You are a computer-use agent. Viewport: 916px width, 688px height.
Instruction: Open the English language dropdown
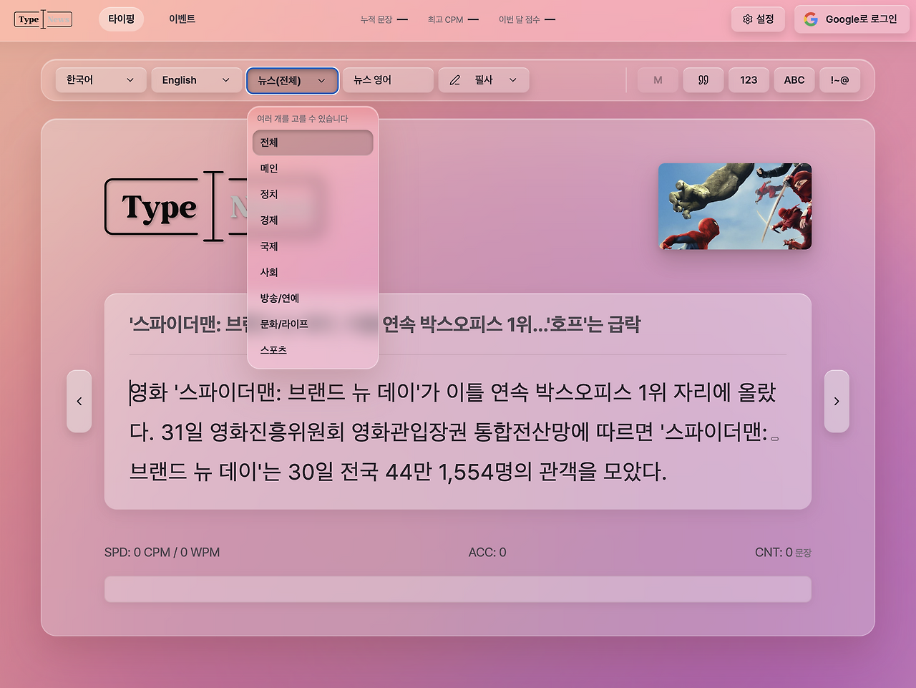[197, 80]
